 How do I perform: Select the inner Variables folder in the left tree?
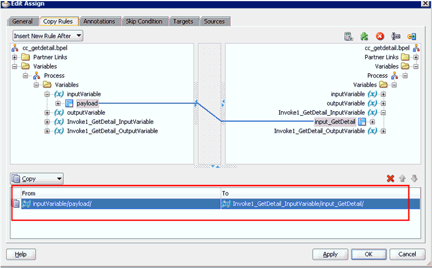click(67, 85)
